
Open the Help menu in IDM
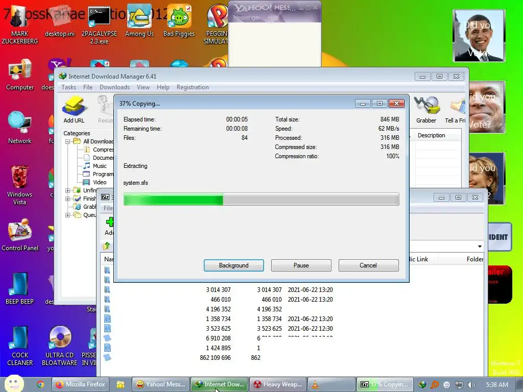(x=163, y=87)
